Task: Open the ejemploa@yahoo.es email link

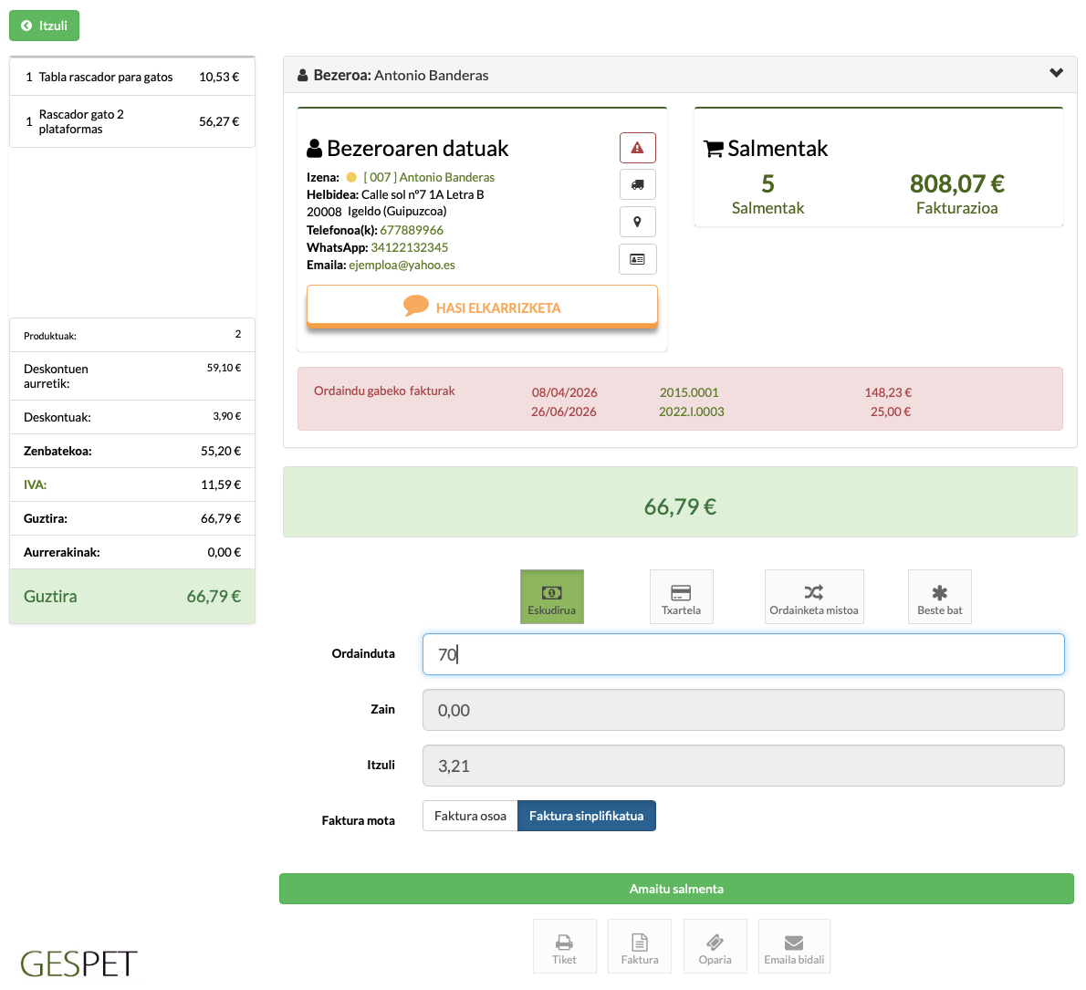Action: 402,266
